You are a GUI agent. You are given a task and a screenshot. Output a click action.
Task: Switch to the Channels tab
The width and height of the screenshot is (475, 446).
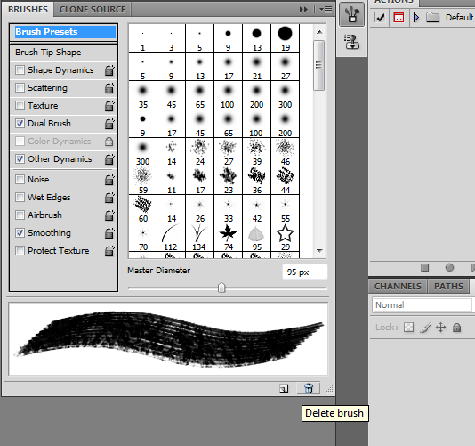pyautogui.click(x=398, y=287)
